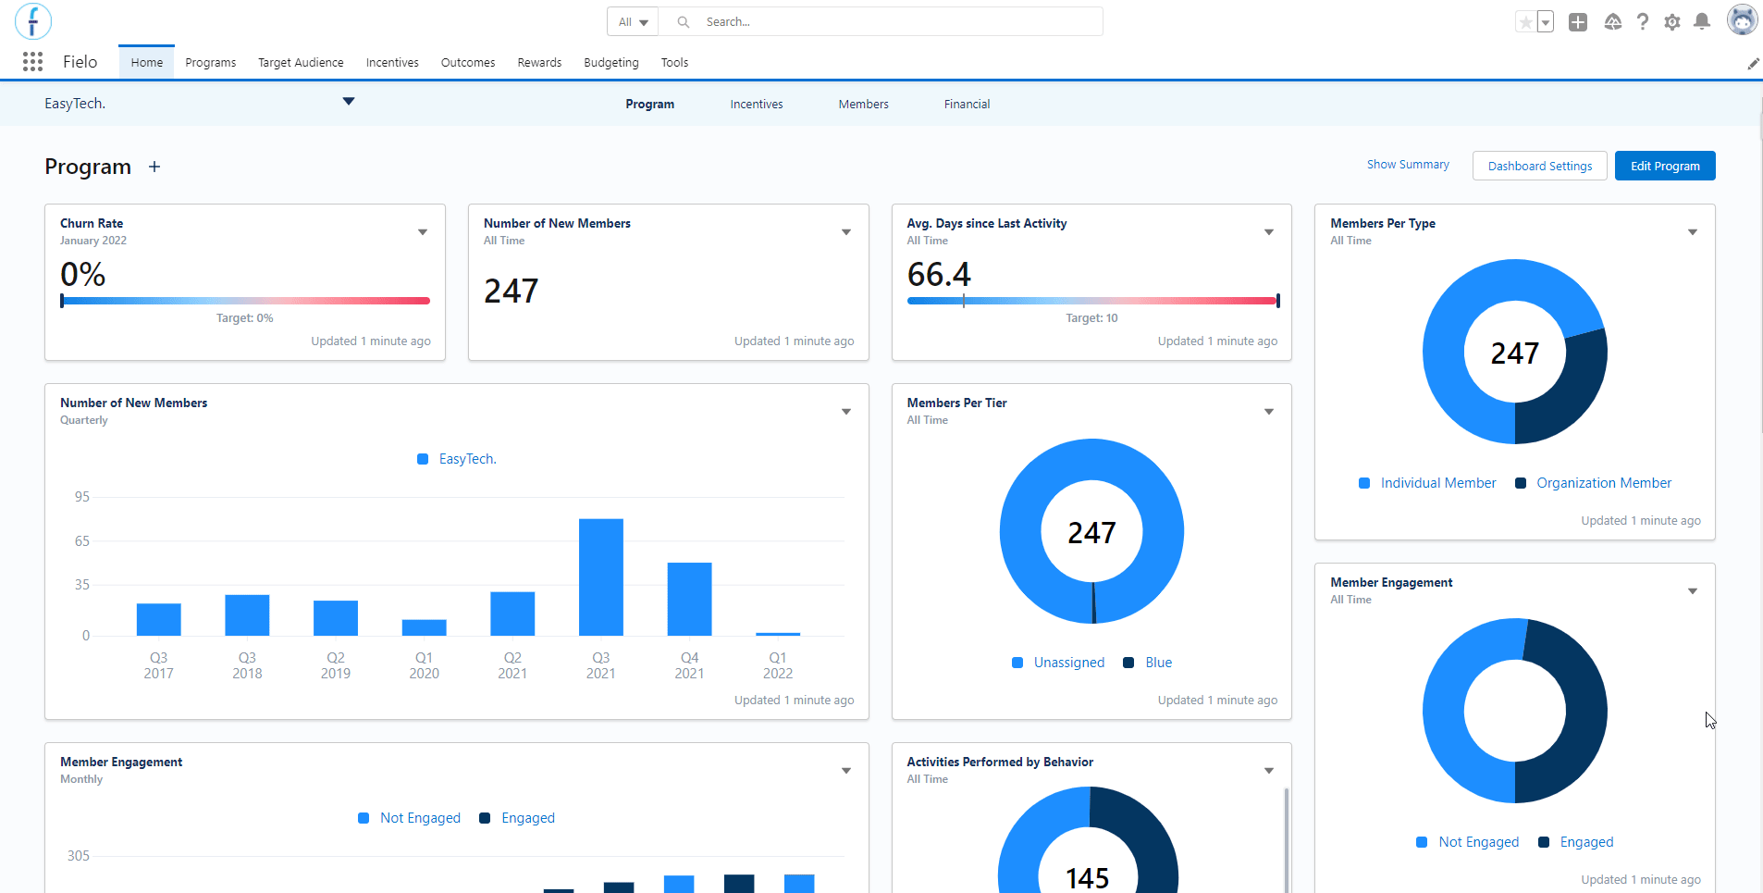The height and width of the screenshot is (893, 1763).
Task: Expand the top Number of New Members card menu
Action: point(846,232)
